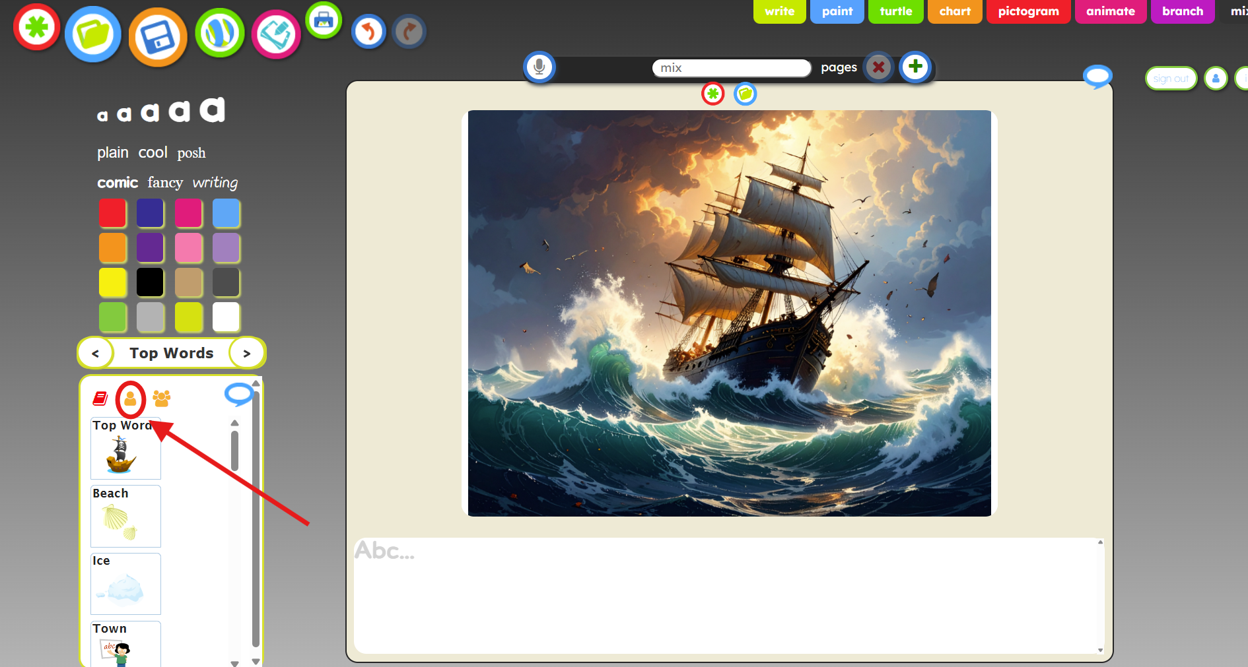Open the write tab
The height and width of the screenshot is (667, 1248).
(x=780, y=11)
